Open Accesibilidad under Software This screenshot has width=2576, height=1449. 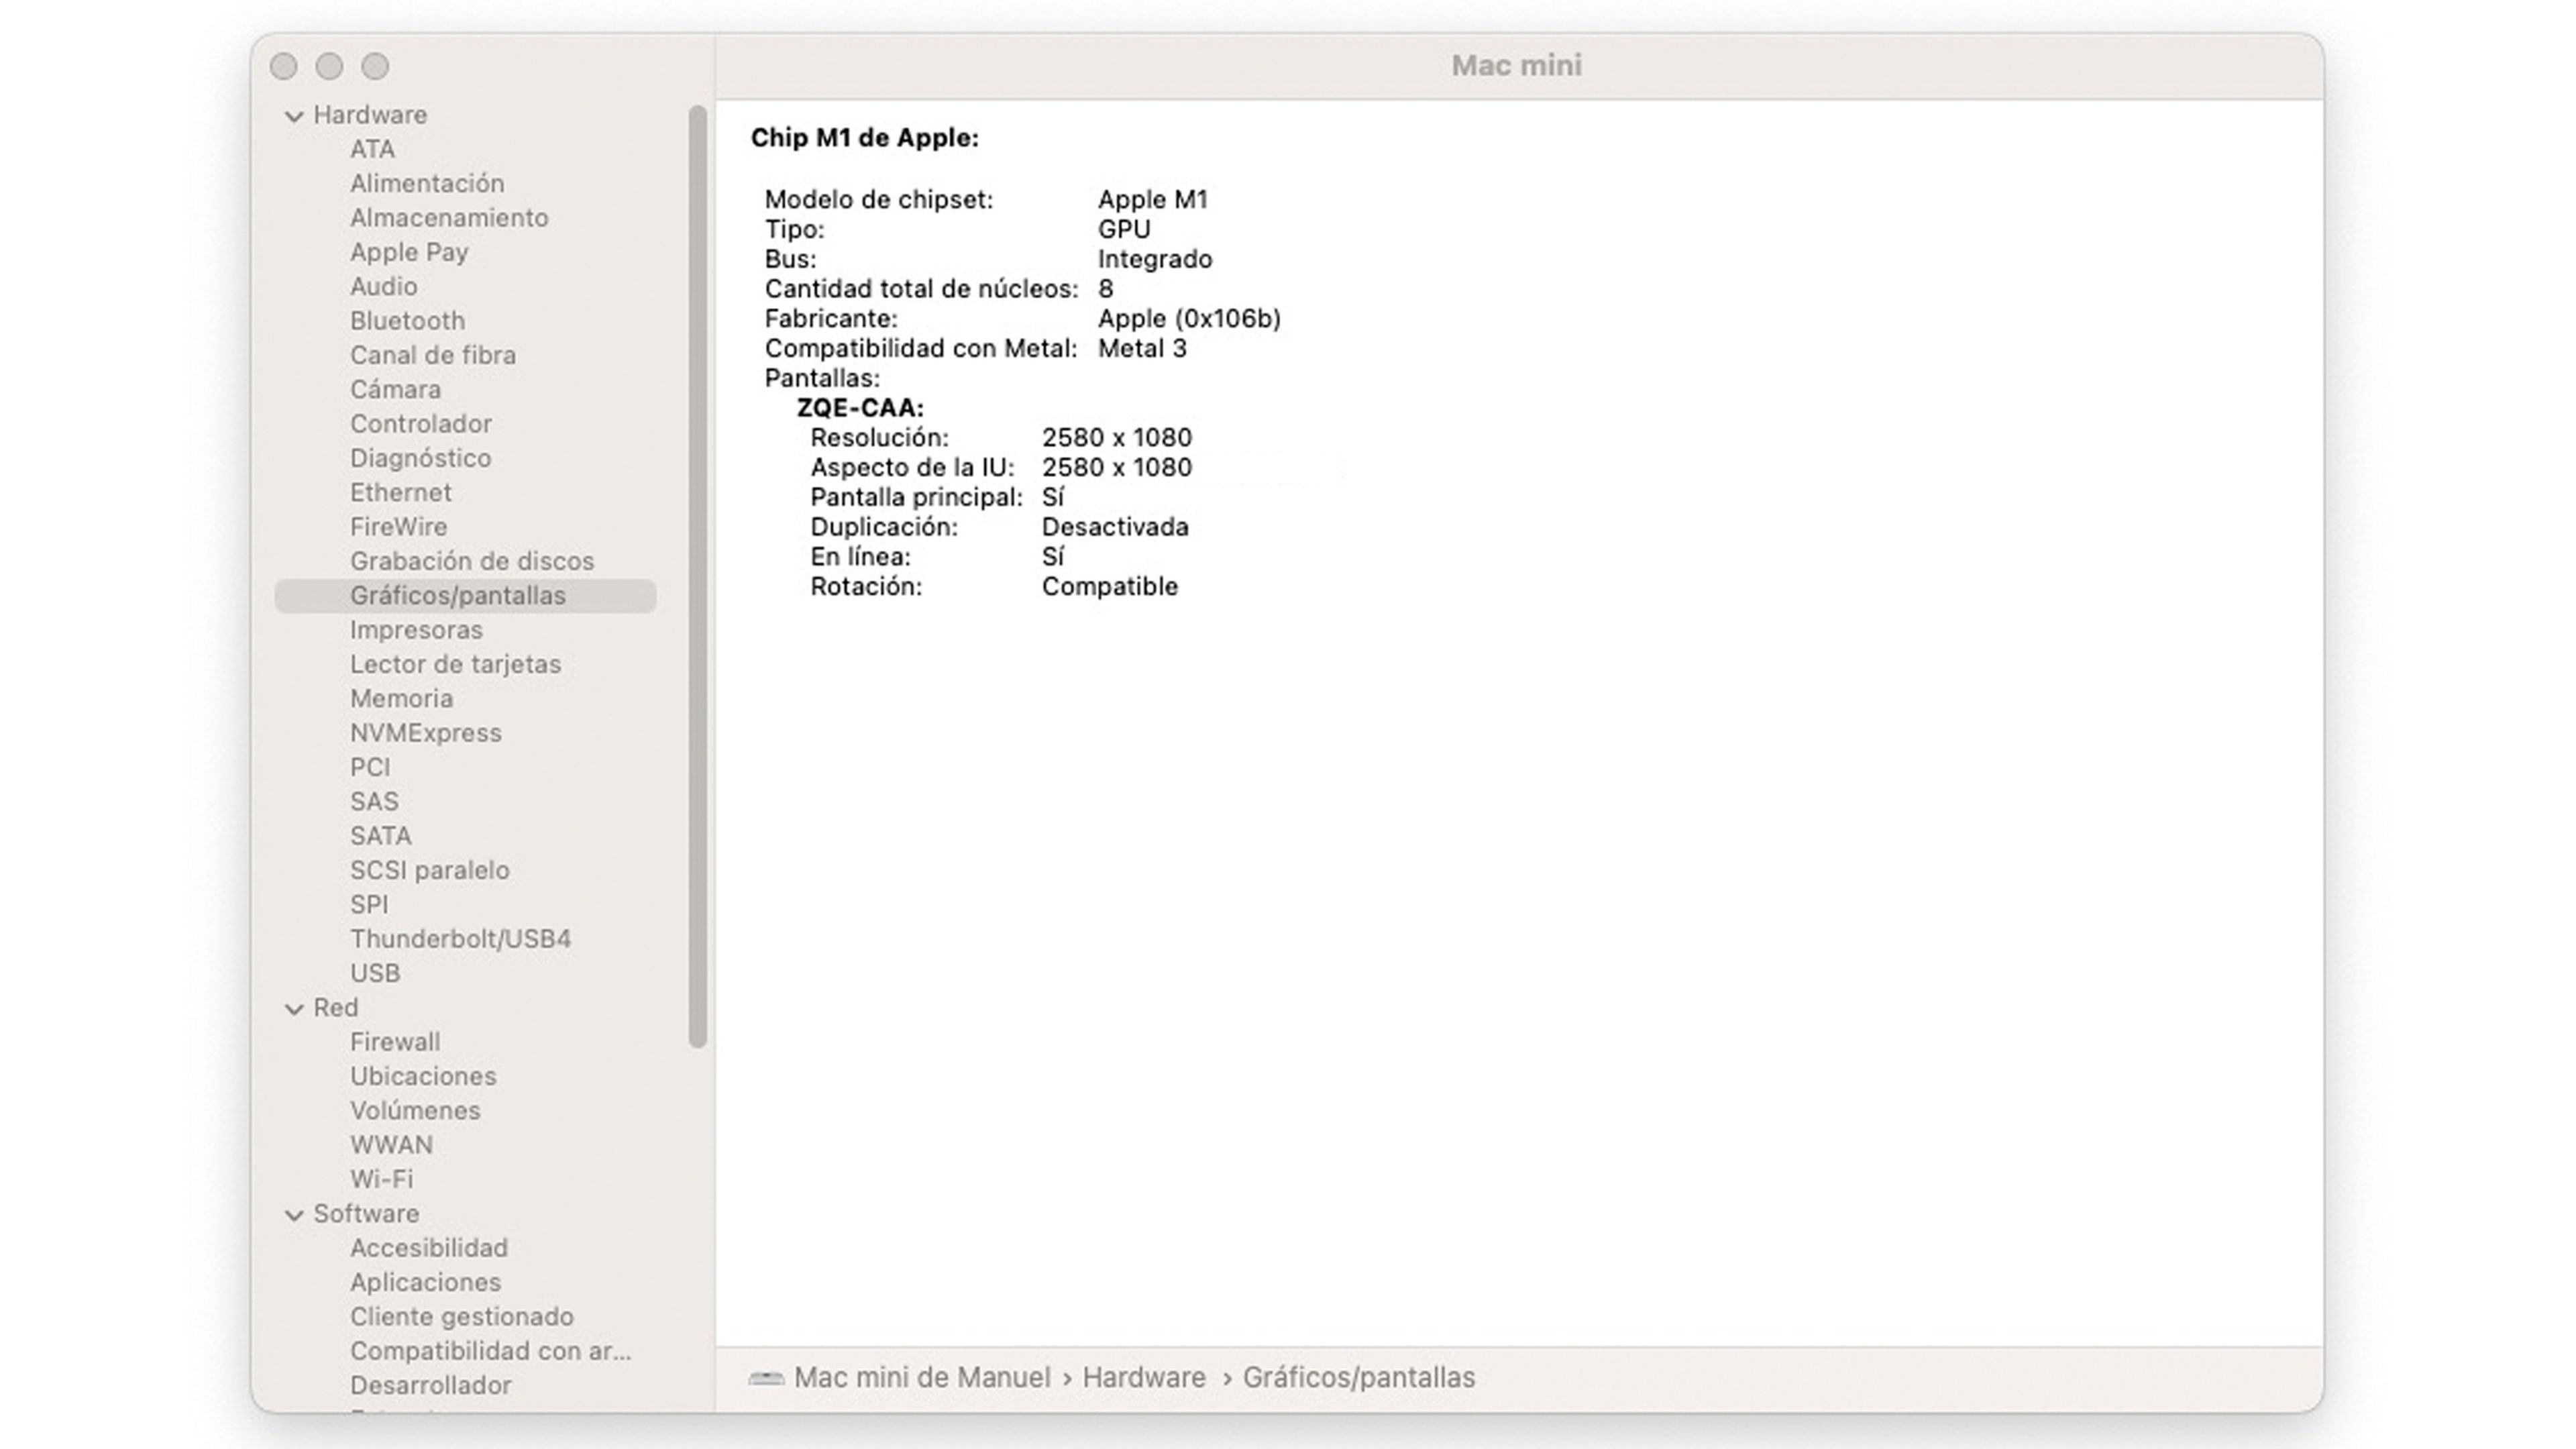(x=429, y=1248)
